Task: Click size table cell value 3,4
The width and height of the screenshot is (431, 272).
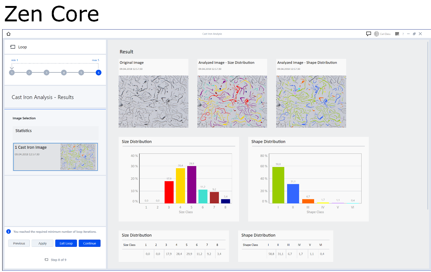Action: [x=220, y=254]
